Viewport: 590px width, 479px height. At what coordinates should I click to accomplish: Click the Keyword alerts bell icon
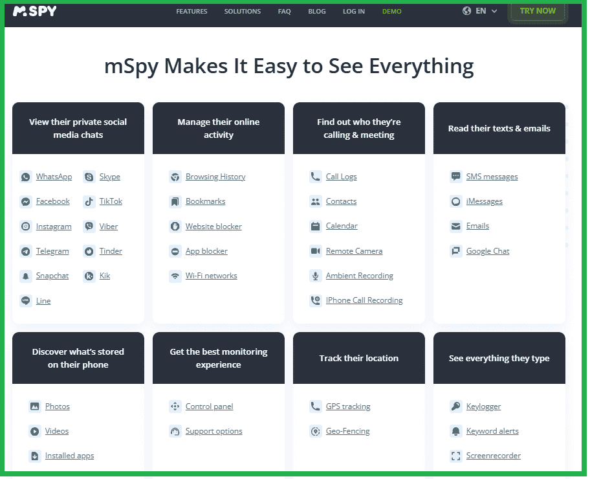pyautogui.click(x=455, y=431)
